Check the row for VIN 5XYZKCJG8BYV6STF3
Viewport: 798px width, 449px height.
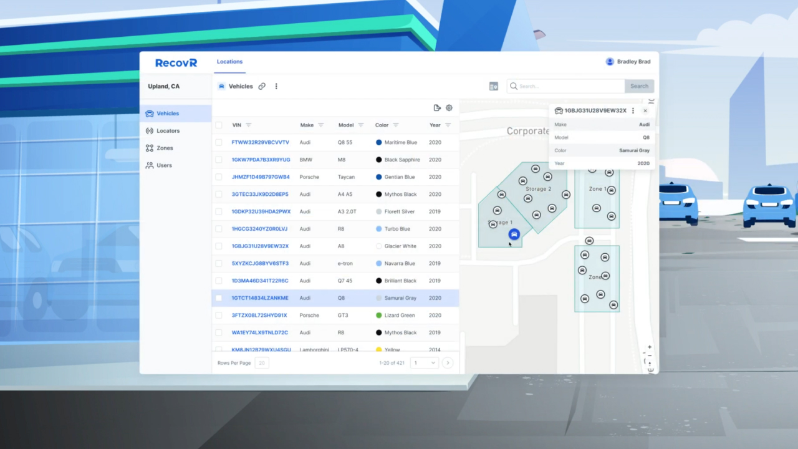click(219, 264)
